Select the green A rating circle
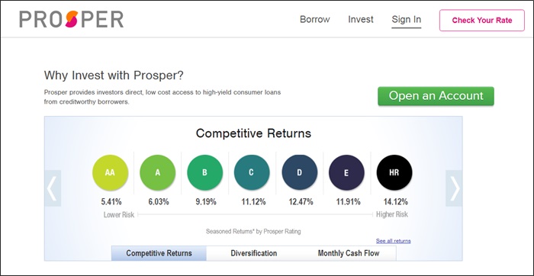Viewport: 534px width, 276px height. coord(158,172)
